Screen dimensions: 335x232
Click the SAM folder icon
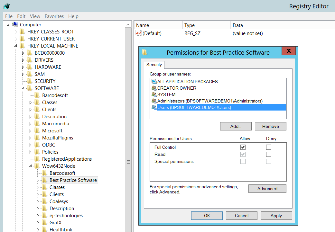tap(30, 74)
